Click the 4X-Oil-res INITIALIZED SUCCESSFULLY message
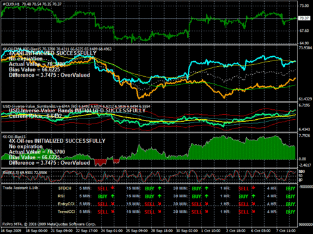The height and width of the screenshot is (234, 313). tap(57, 141)
